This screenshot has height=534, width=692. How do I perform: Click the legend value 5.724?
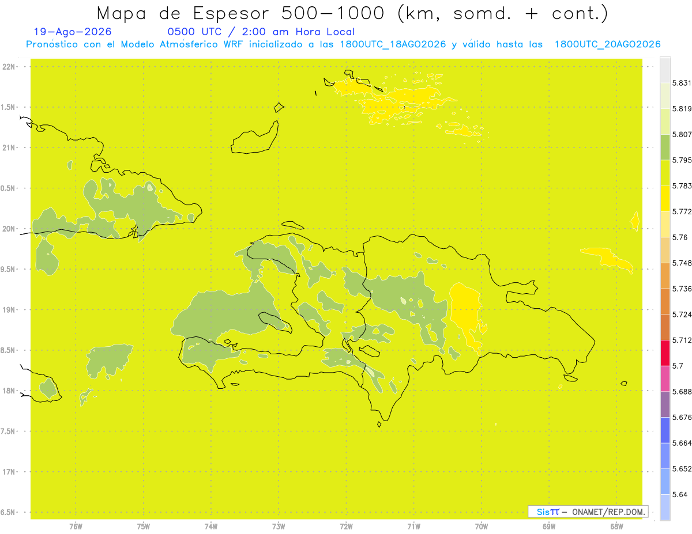[x=683, y=315]
